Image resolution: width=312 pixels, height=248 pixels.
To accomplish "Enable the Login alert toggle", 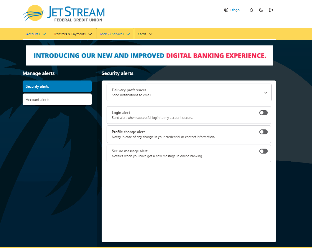I will [263, 113].
